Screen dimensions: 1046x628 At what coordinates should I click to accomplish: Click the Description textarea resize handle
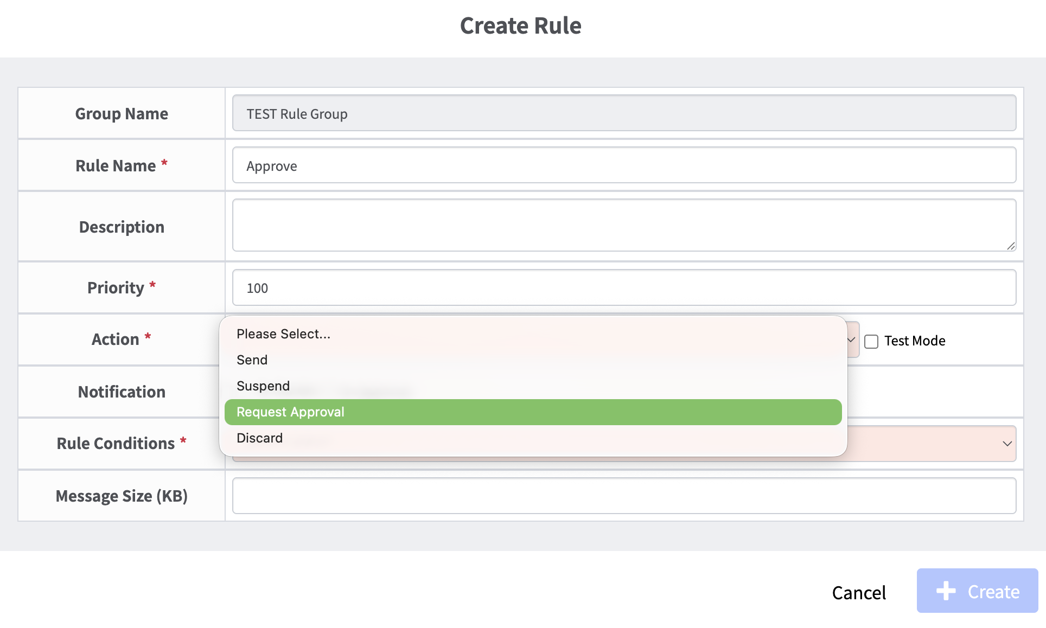[1011, 246]
